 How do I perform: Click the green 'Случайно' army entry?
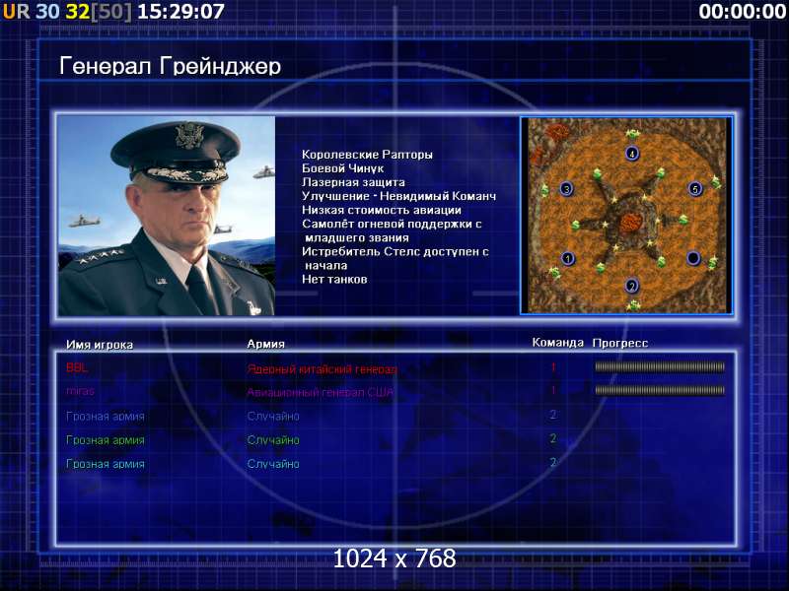pos(273,439)
